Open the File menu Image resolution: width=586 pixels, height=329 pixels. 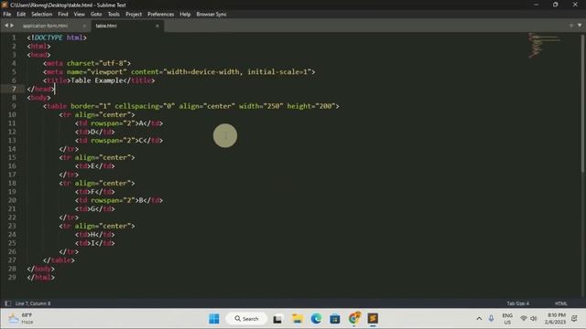7,15
